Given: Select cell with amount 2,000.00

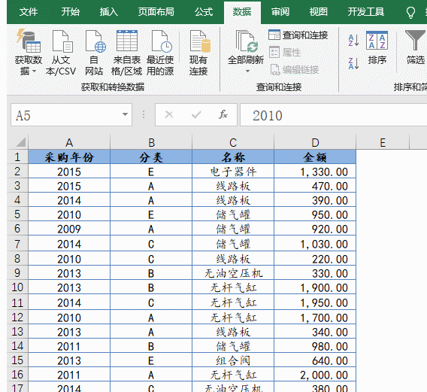Looking at the screenshot, I should 315,374.
